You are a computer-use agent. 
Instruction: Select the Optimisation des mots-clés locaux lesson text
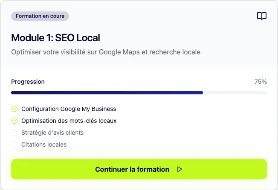[69, 121]
